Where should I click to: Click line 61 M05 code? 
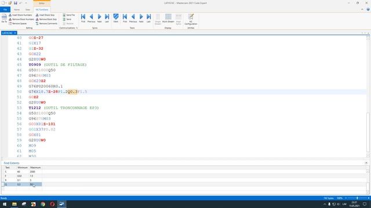(32, 151)
